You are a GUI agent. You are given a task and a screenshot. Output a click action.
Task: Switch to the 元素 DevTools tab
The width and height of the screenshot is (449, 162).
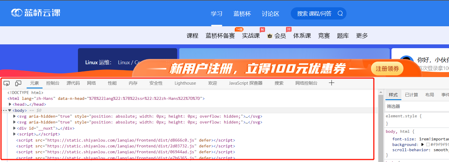pyautogui.click(x=34, y=83)
